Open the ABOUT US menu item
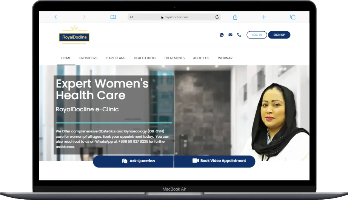The height and width of the screenshot is (200, 348). 201,58
